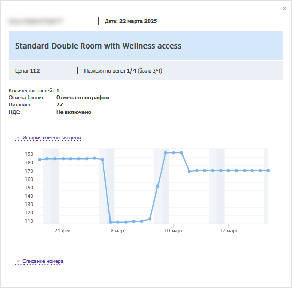Viewport: 292px width, 288px height.
Task: Close the room details dialog
Action: 284,8
